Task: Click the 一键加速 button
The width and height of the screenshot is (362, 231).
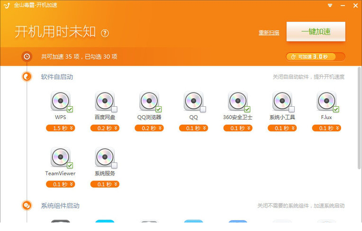Action: [x=316, y=32]
